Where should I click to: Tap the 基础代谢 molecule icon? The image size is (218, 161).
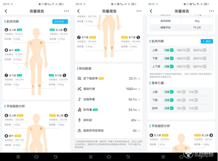[79, 89]
